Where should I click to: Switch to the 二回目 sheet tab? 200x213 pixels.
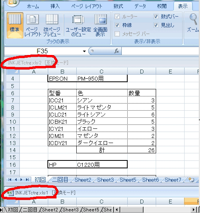point(60,180)
